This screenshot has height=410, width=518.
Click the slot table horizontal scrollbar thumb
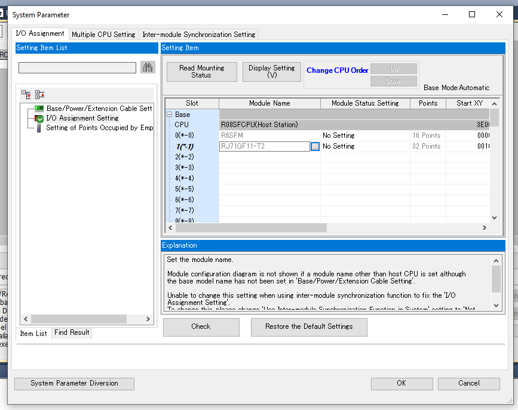tap(251, 228)
